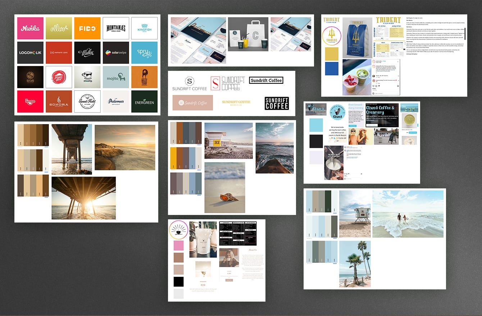The image size is (482, 316).
Task: Pick the brown swatch in bottom-middle board
Action: tap(179, 258)
